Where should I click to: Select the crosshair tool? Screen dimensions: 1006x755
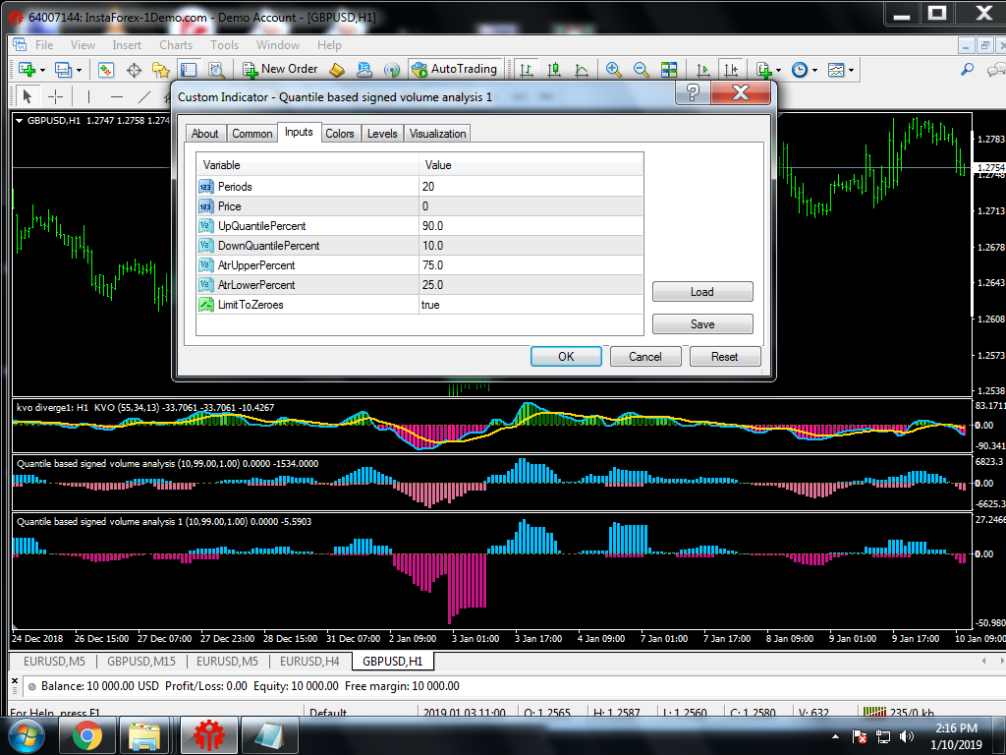[x=56, y=96]
